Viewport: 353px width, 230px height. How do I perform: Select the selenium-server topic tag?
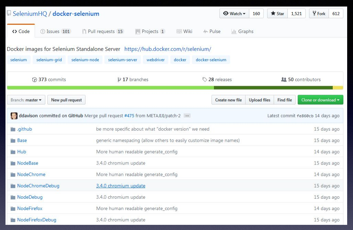(123, 60)
